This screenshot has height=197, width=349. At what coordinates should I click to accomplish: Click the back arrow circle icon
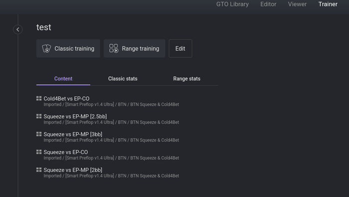[x=18, y=29]
